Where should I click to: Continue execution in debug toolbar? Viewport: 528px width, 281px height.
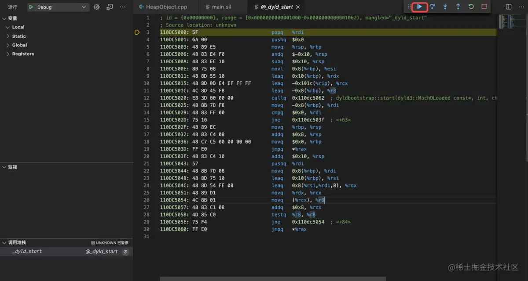pos(420,7)
